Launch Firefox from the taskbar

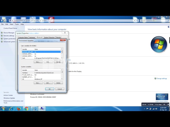click(x=19, y=109)
